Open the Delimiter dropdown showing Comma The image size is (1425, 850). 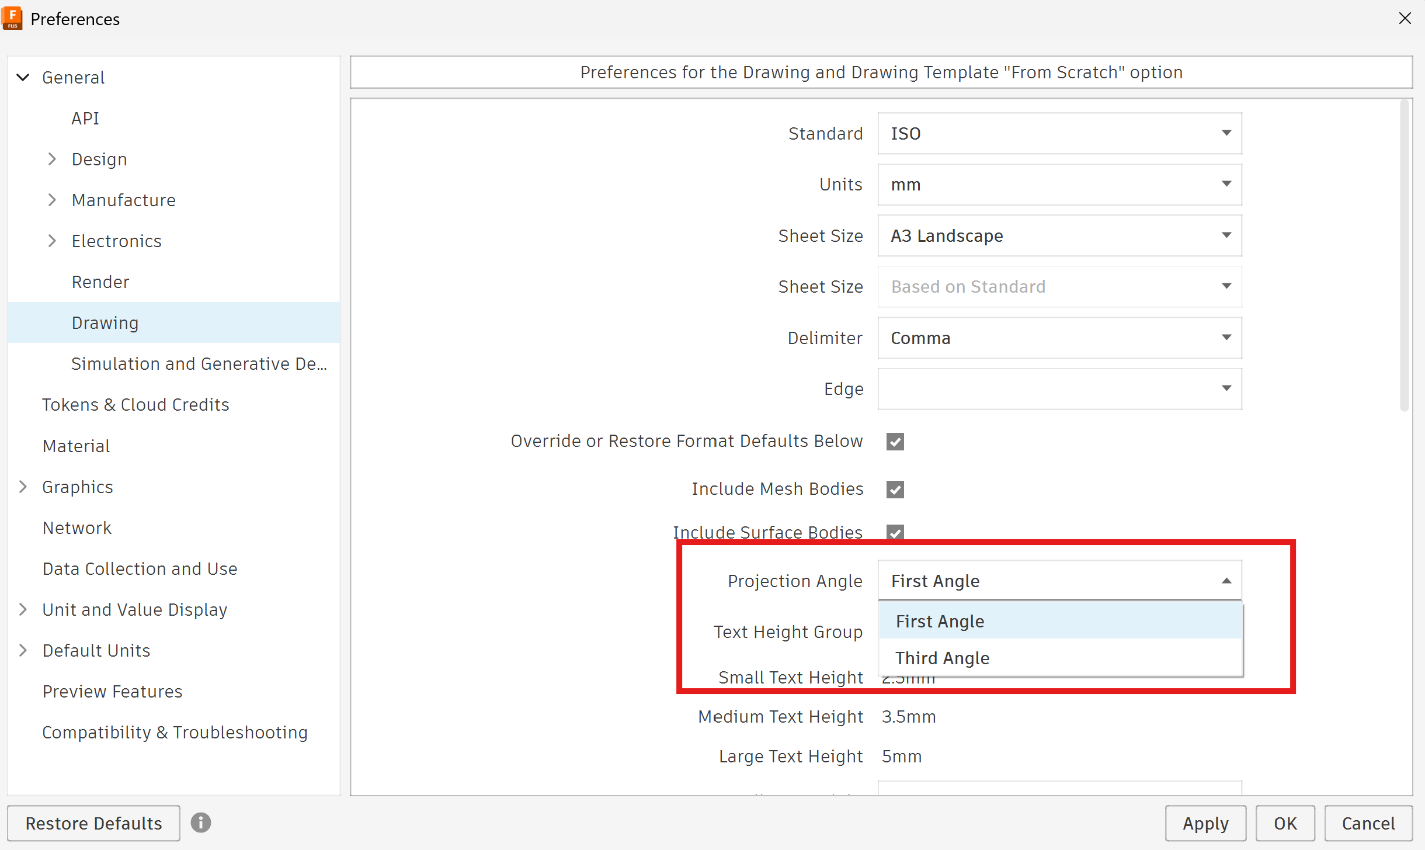1059,338
